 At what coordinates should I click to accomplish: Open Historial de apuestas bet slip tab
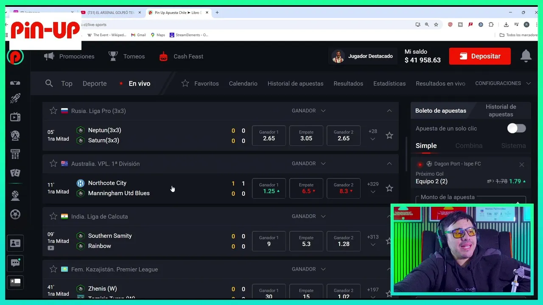[x=501, y=111]
